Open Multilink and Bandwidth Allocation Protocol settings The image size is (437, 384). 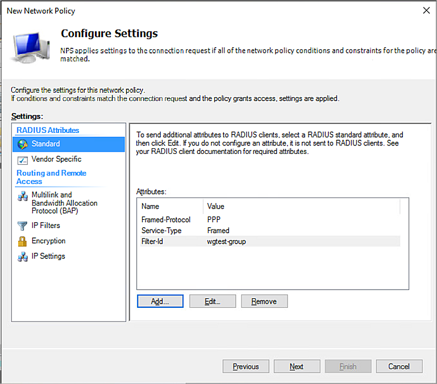tap(64, 203)
